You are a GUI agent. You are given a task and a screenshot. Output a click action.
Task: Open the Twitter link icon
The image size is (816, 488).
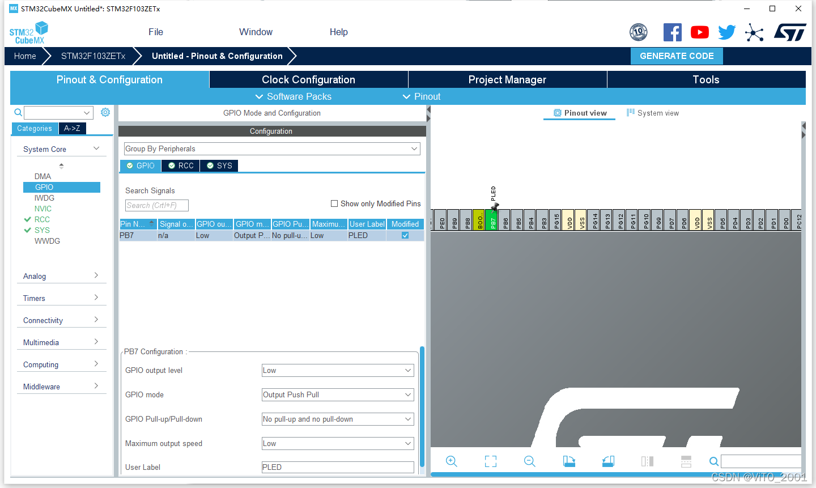click(x=727, y=32)
